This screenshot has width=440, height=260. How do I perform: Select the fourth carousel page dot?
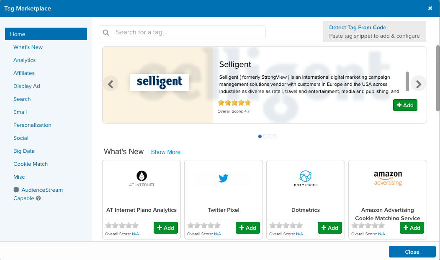coord(275,136)
